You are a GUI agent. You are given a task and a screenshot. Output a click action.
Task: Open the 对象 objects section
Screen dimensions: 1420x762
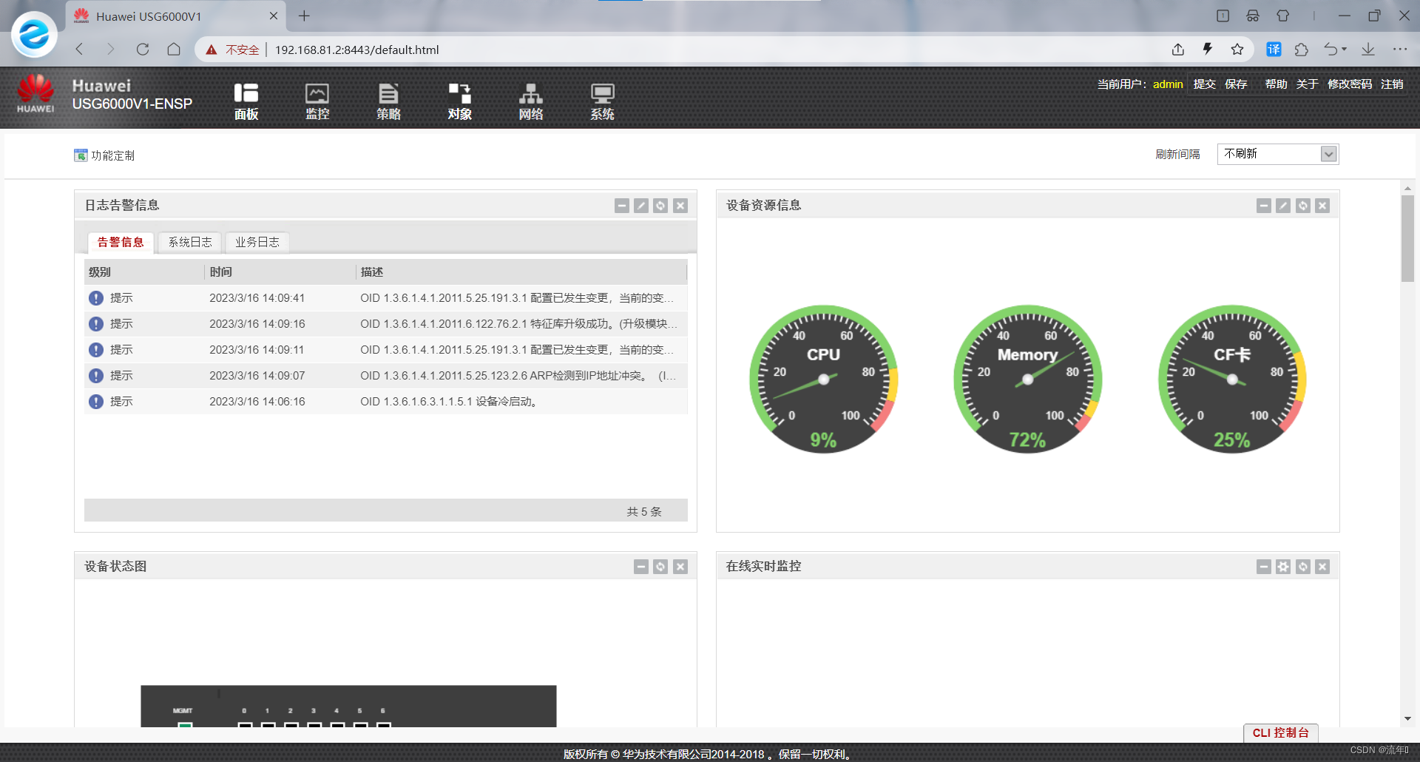click(459, 102)
